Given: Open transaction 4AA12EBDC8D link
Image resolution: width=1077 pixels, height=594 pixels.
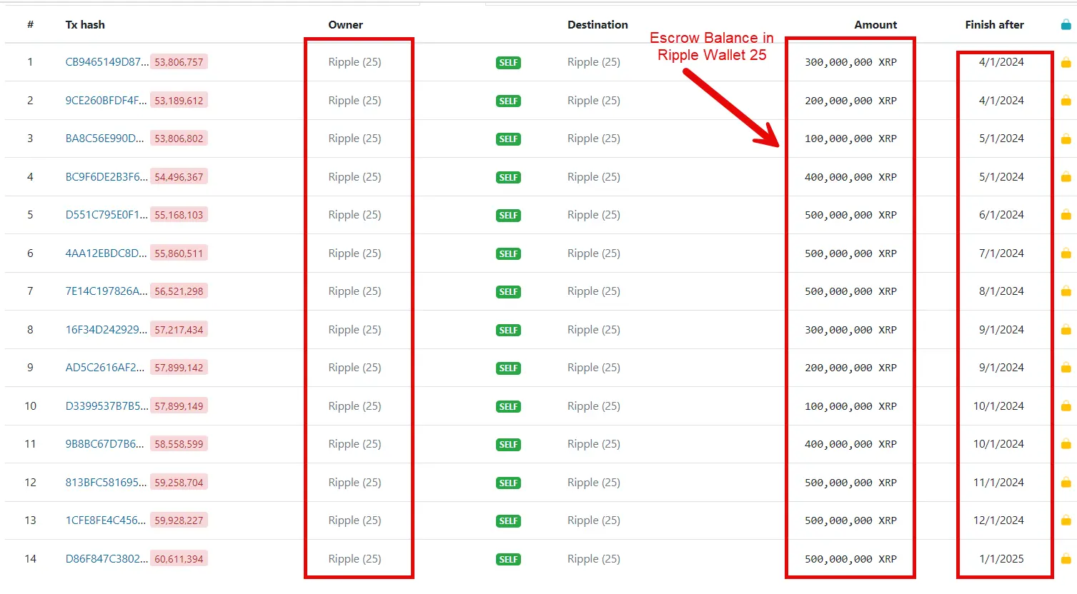Looking at the screenshot, I should (x=106, y=253).
